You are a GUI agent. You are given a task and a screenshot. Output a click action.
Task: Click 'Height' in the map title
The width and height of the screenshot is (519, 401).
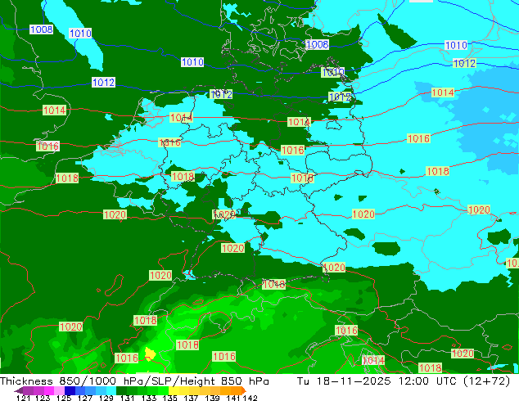(x=196, y=381)
